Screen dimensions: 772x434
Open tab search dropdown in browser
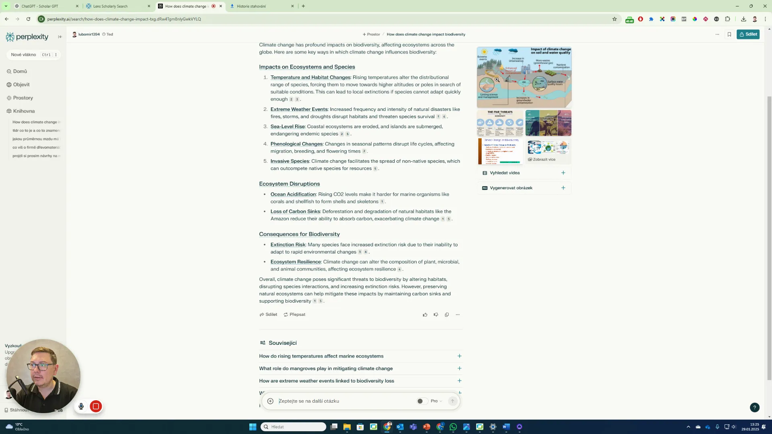point(6,6)
